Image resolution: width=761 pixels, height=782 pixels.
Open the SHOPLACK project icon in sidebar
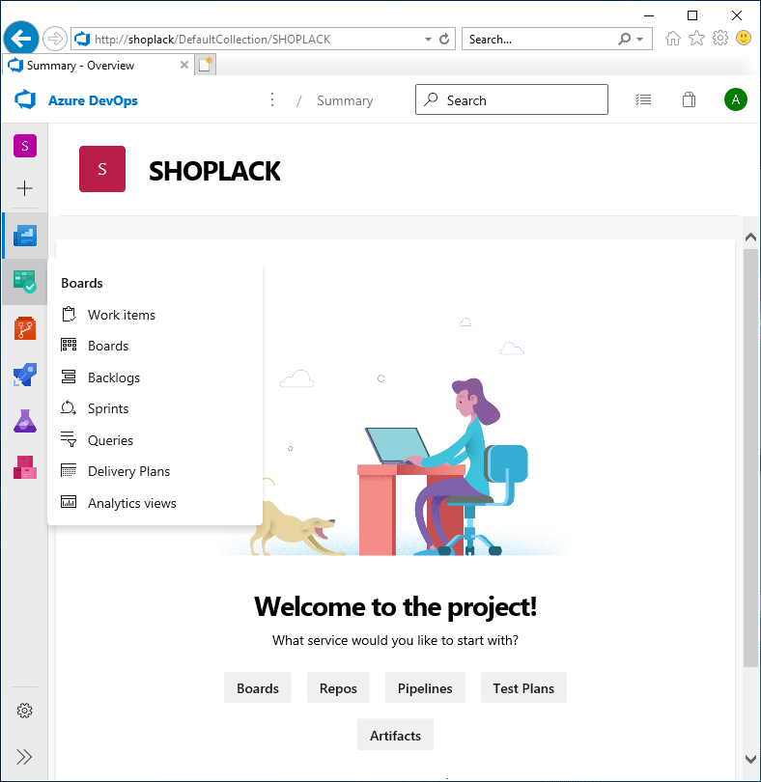pos(25,146)
